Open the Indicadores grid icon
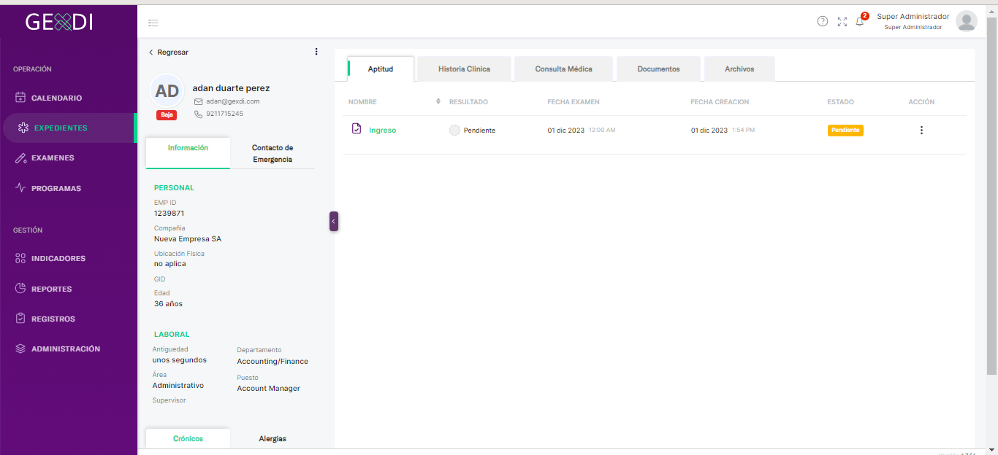This screenshot has height=455, width=998. (x=20, y=259)
